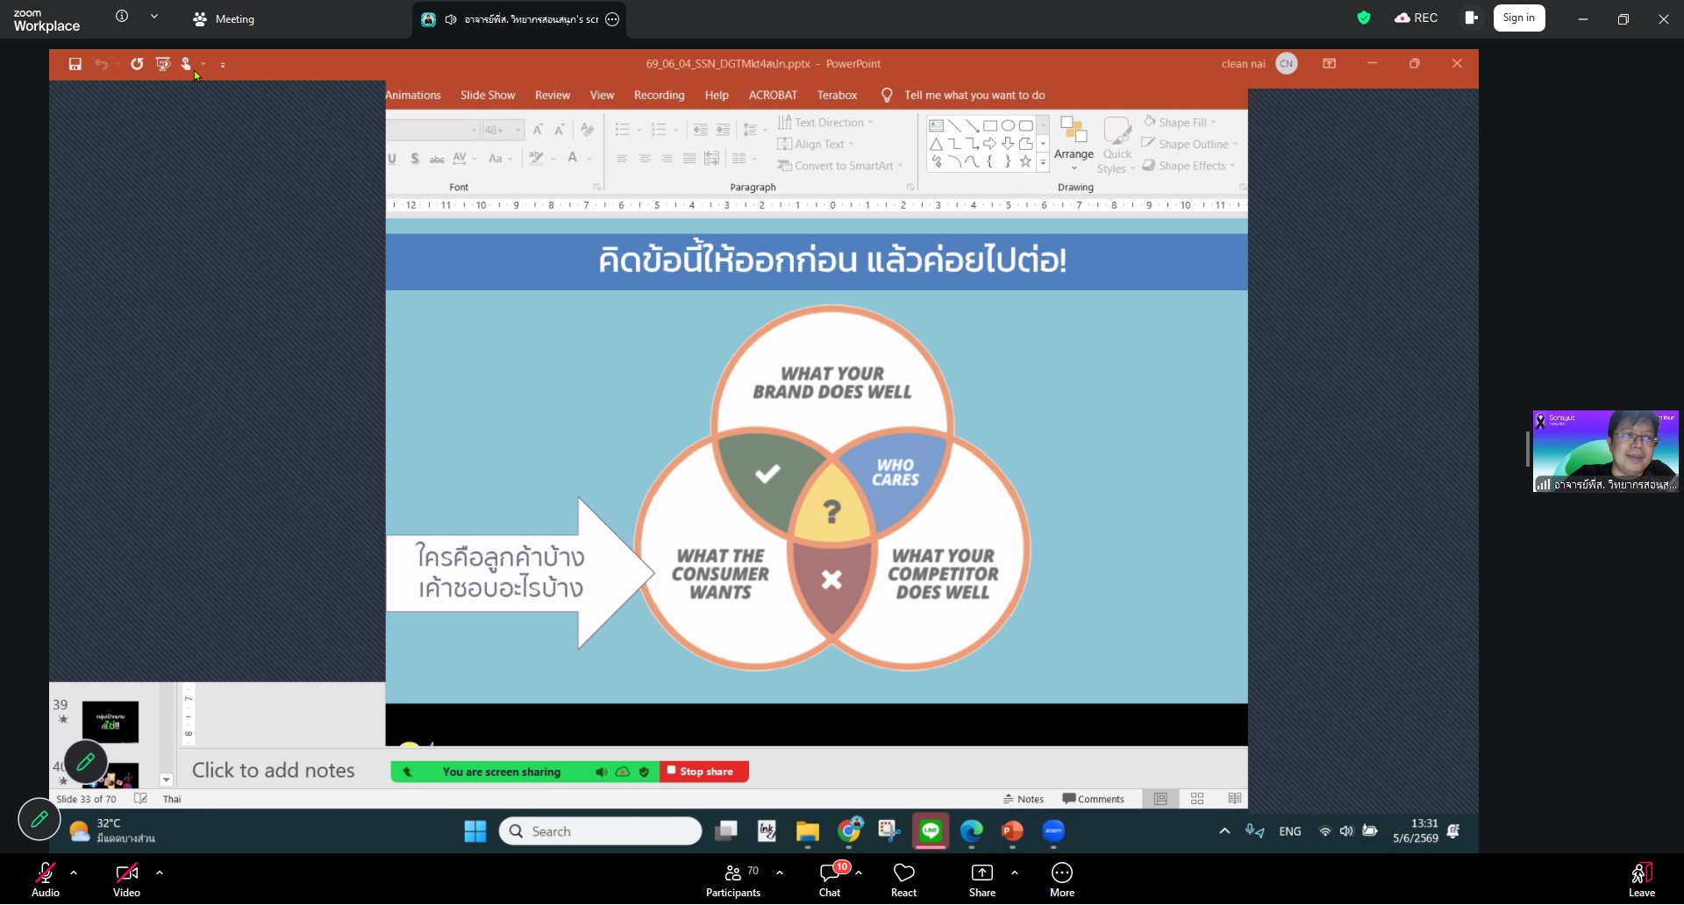
Task: Open the Arrange menu
Action: 1074,144
